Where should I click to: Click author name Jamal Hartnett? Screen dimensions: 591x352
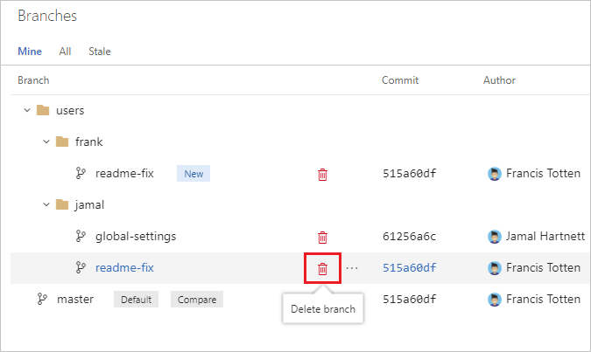545,236
